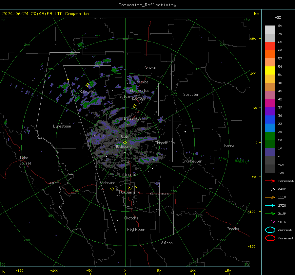Select the light blue 30–33 dBZ swatch
295x275 pixels.
(x=270, y=128)
